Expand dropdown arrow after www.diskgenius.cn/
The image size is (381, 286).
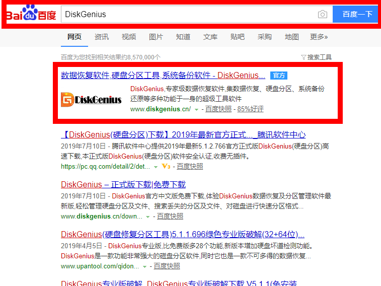196,110
